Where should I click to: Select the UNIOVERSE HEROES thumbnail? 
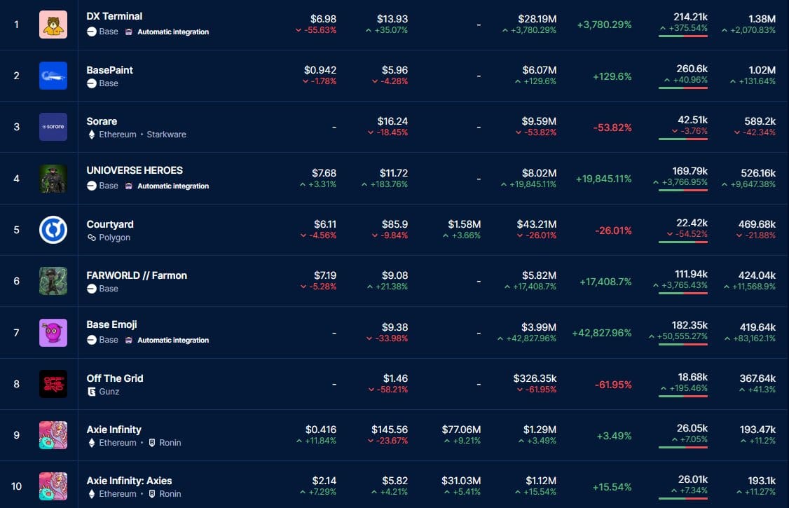[53, 178]
